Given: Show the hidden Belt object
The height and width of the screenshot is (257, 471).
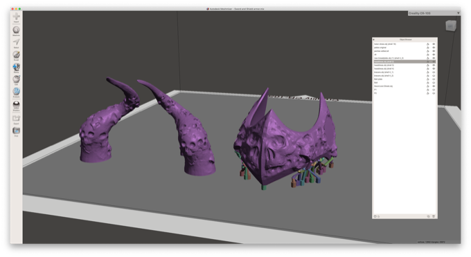Looking at the screenshot, I should (x=434, y=83).
